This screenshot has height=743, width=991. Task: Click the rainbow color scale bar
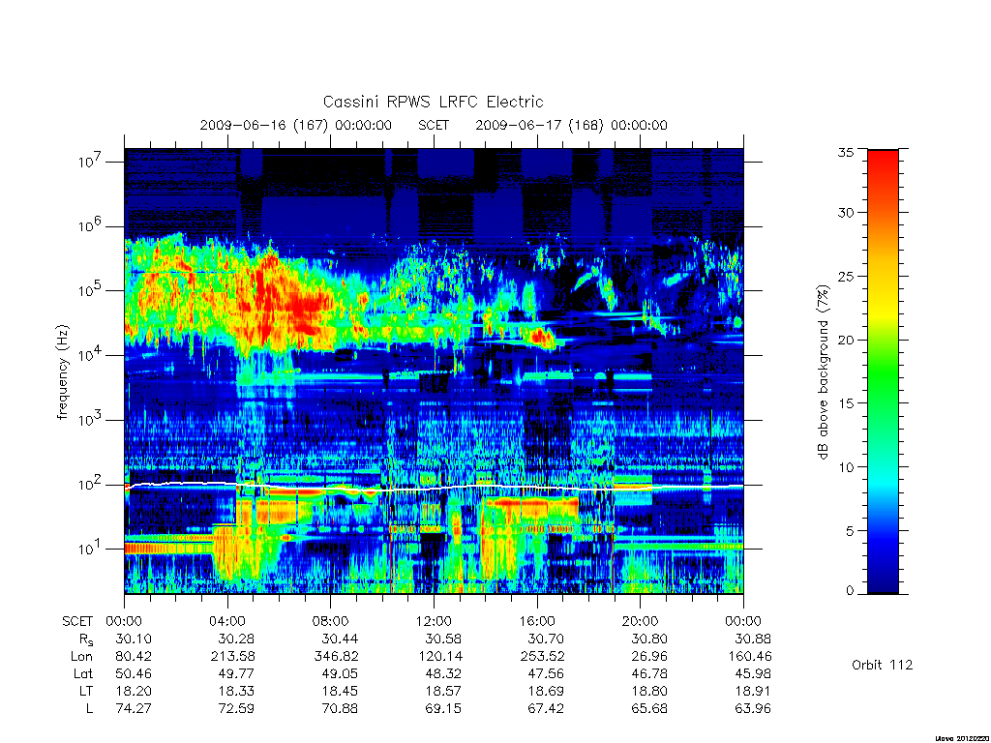click(883, 371)
